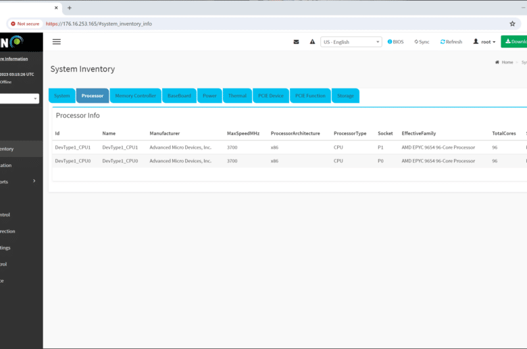Switch to the Memory Controller tab

tap(135, 95)
